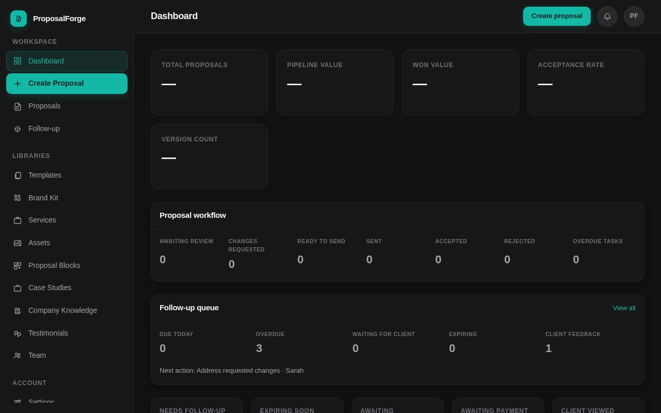Go to Testimonials
The height and width of the screenshot is (413, 661).
tap(67, 333)
